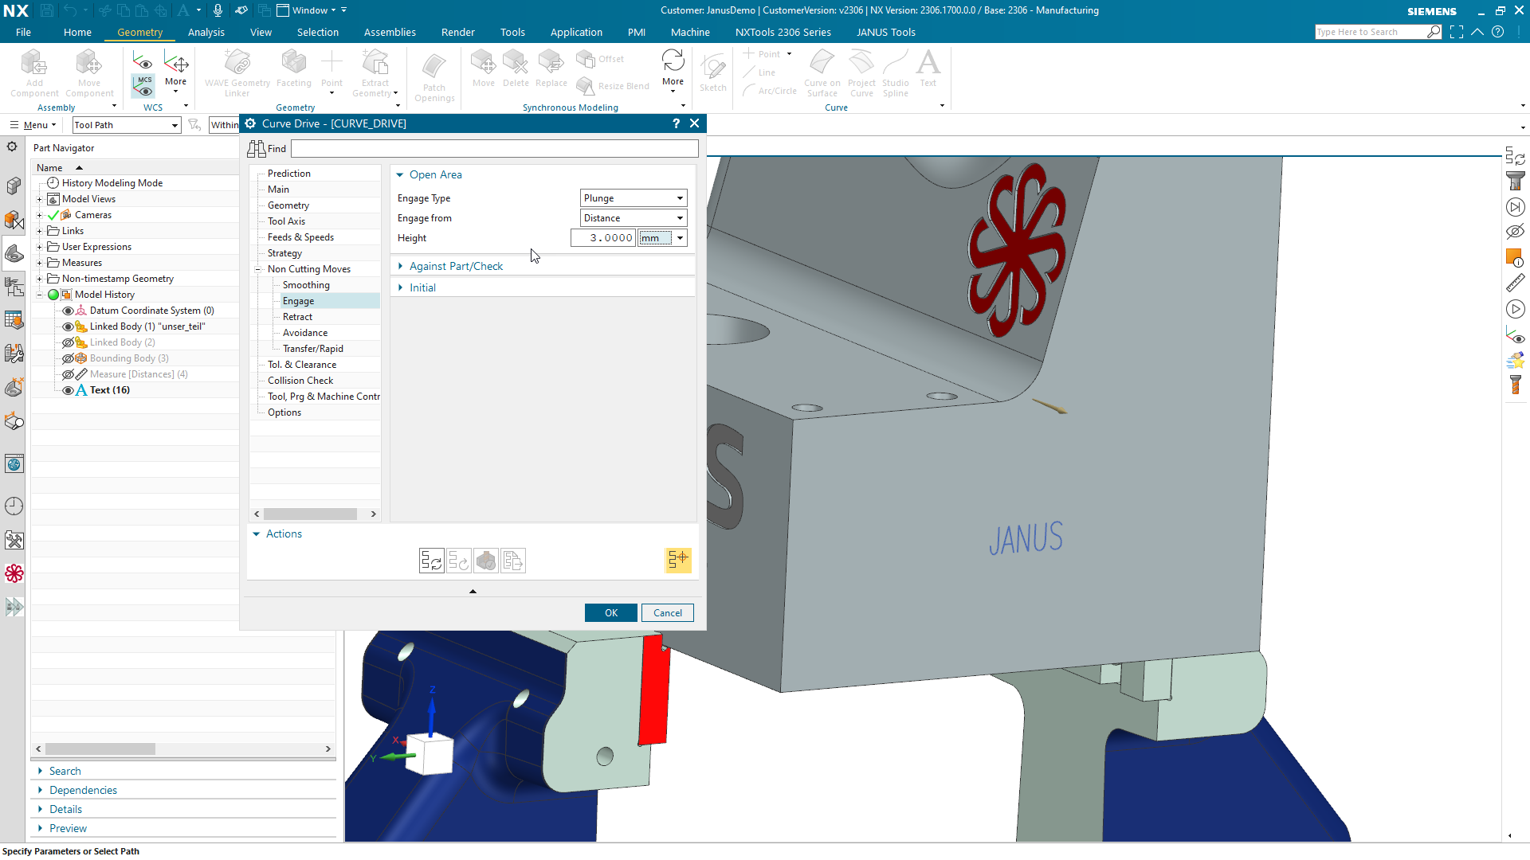The image size is (1530, 860).
Task: Sort by the Name column header
Action: pos(49,168)
